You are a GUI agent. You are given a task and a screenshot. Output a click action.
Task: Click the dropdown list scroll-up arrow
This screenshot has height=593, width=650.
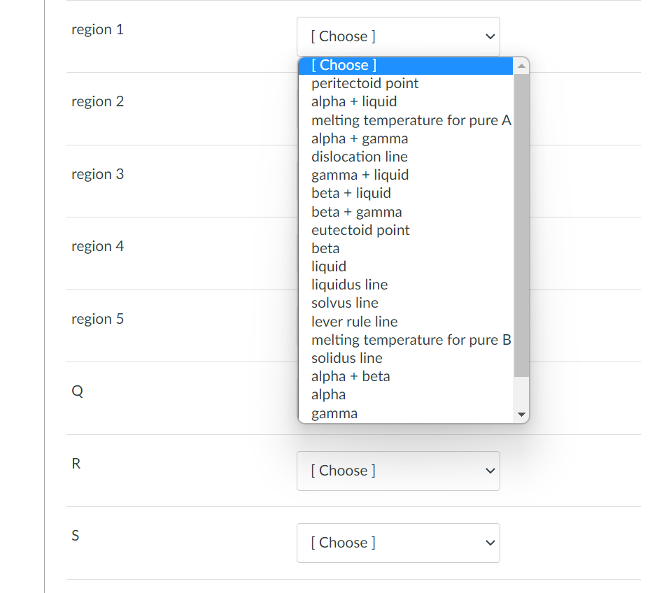tap(521, 66)
